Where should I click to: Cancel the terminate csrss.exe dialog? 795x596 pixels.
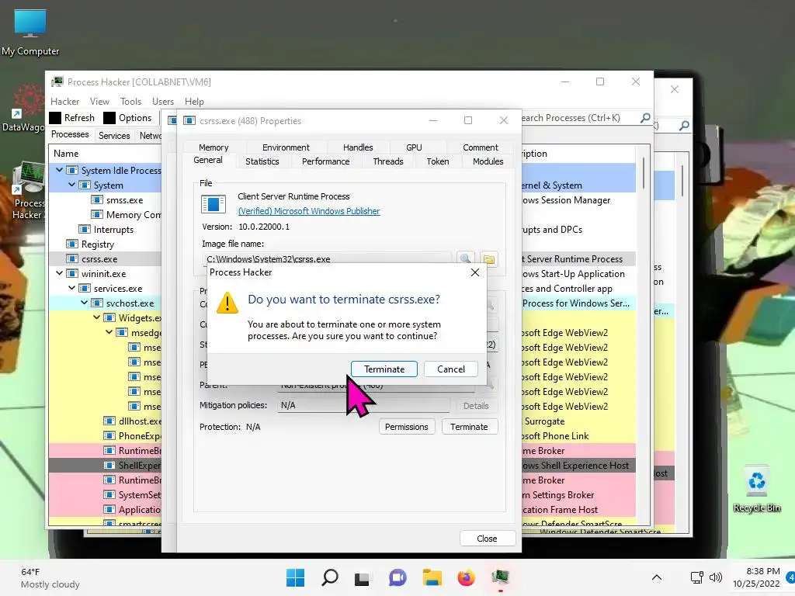[451, 369]
